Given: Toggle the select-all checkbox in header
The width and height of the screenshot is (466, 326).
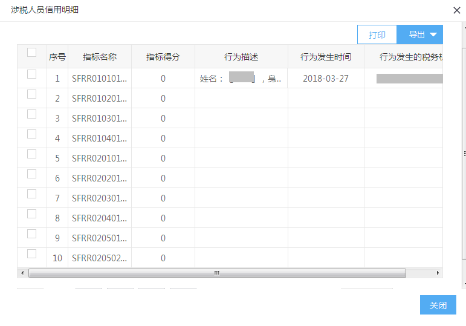Looking at the screenshot, I should [32, 53].
